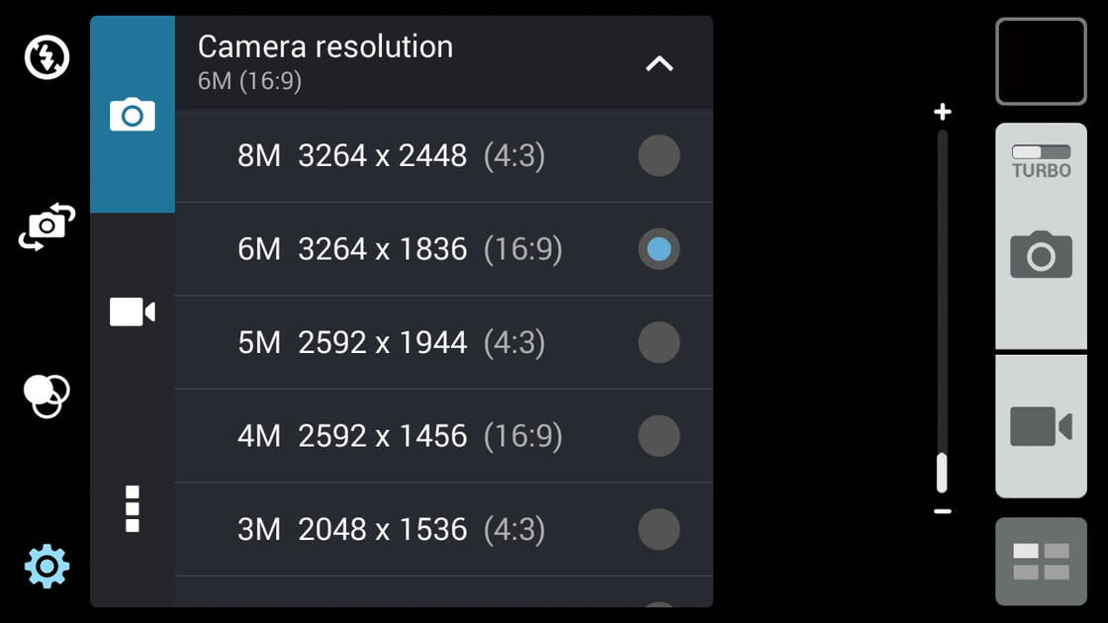Screen dimensions: 1108x623
Task: Select 5M 2592 x 1944 radio button
Action: click(659, 342)
